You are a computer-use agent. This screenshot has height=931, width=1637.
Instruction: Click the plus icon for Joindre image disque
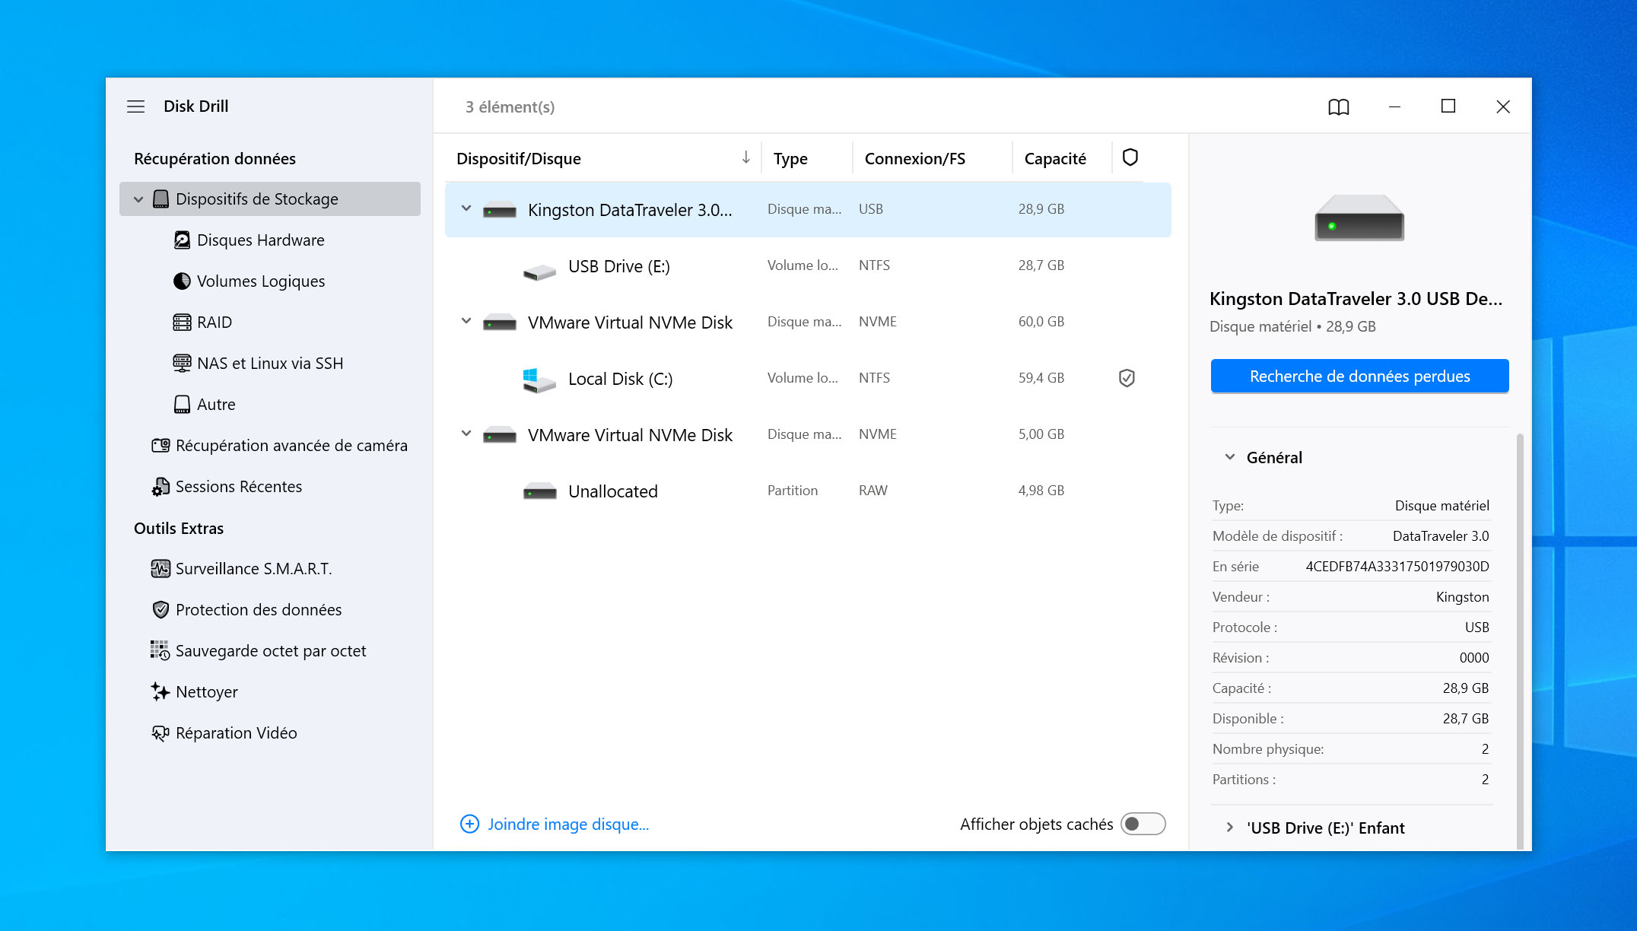[x=470, y=825]
